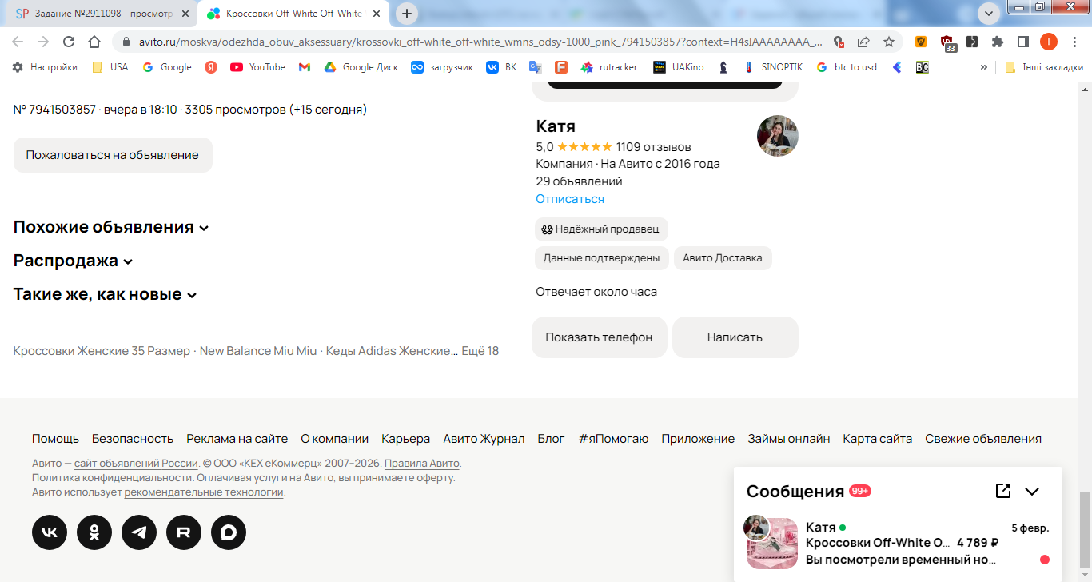The width and height of the screenshot is (1092, 582).
Task: Open seller Катя's profile name
Action: (556, 126)
